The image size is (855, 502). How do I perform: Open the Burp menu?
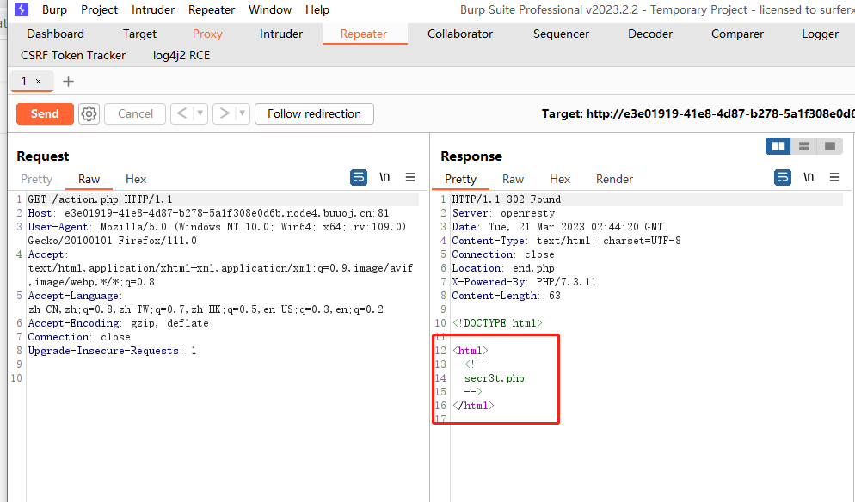54,9
